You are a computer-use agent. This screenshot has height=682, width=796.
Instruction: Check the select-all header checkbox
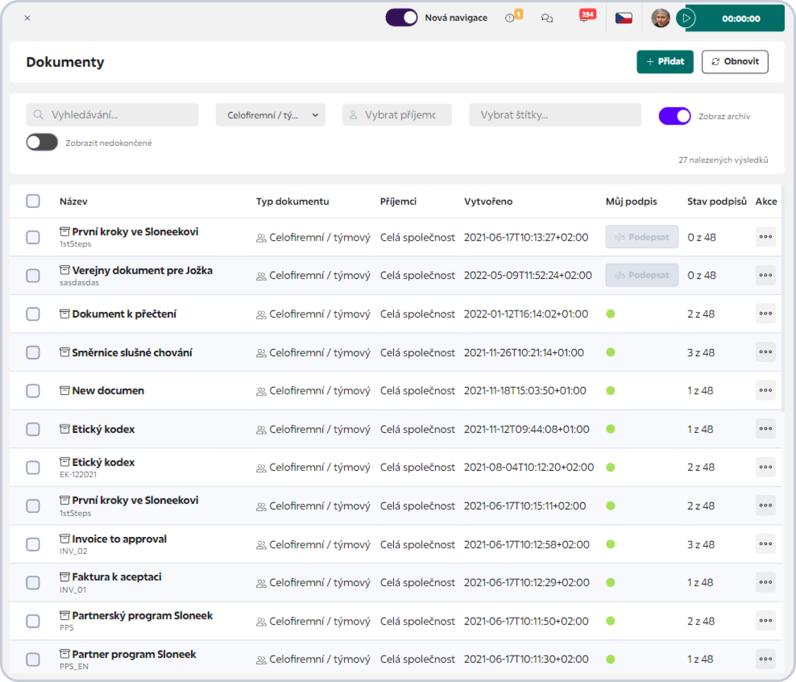33,201
